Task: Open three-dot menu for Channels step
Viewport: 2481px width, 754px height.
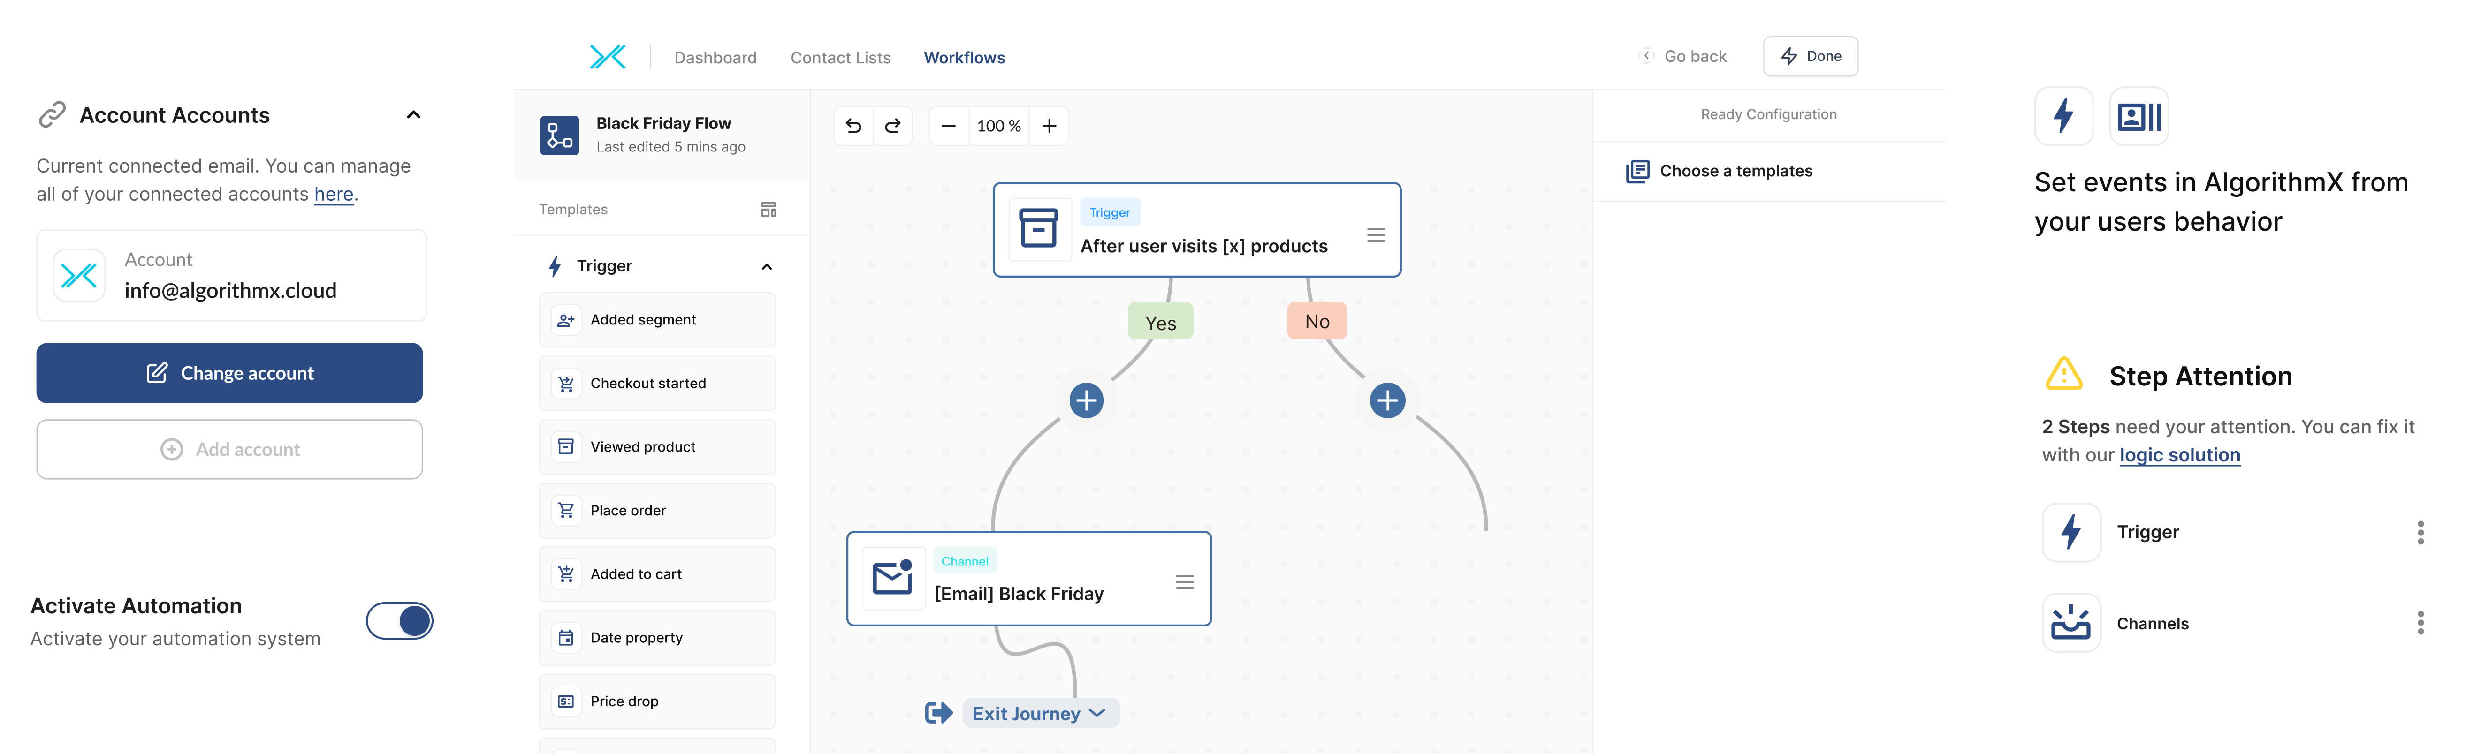Action: [x=2420, y=623]
